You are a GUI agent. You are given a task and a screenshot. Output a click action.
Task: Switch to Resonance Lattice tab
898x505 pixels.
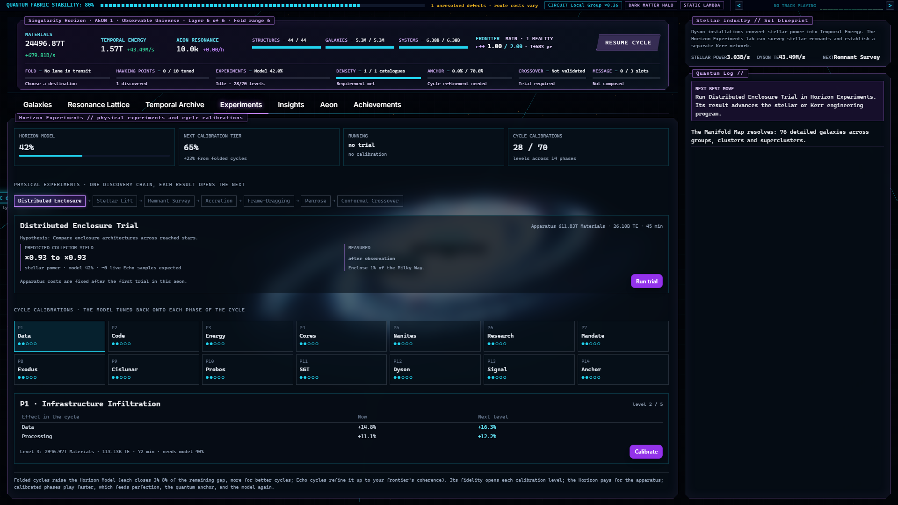click(99, 105)
